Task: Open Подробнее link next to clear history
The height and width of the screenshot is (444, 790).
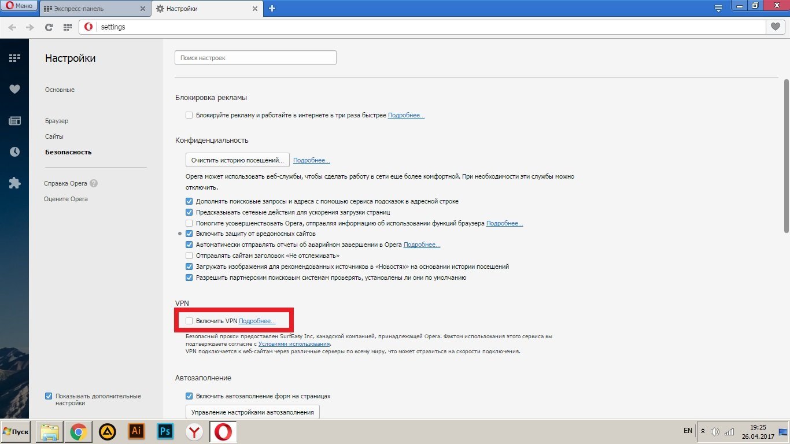Action: 311,160
